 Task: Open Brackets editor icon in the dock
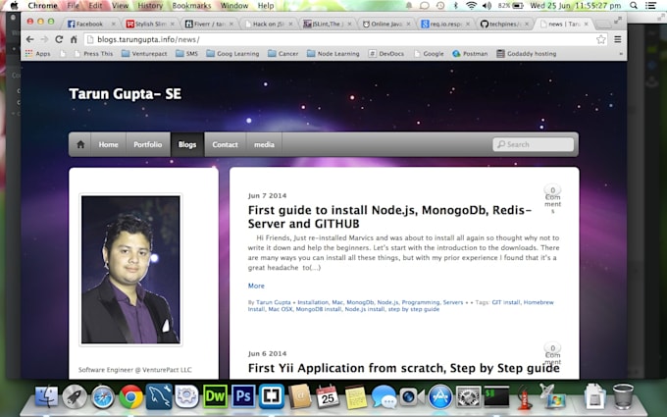click(271, 396)
